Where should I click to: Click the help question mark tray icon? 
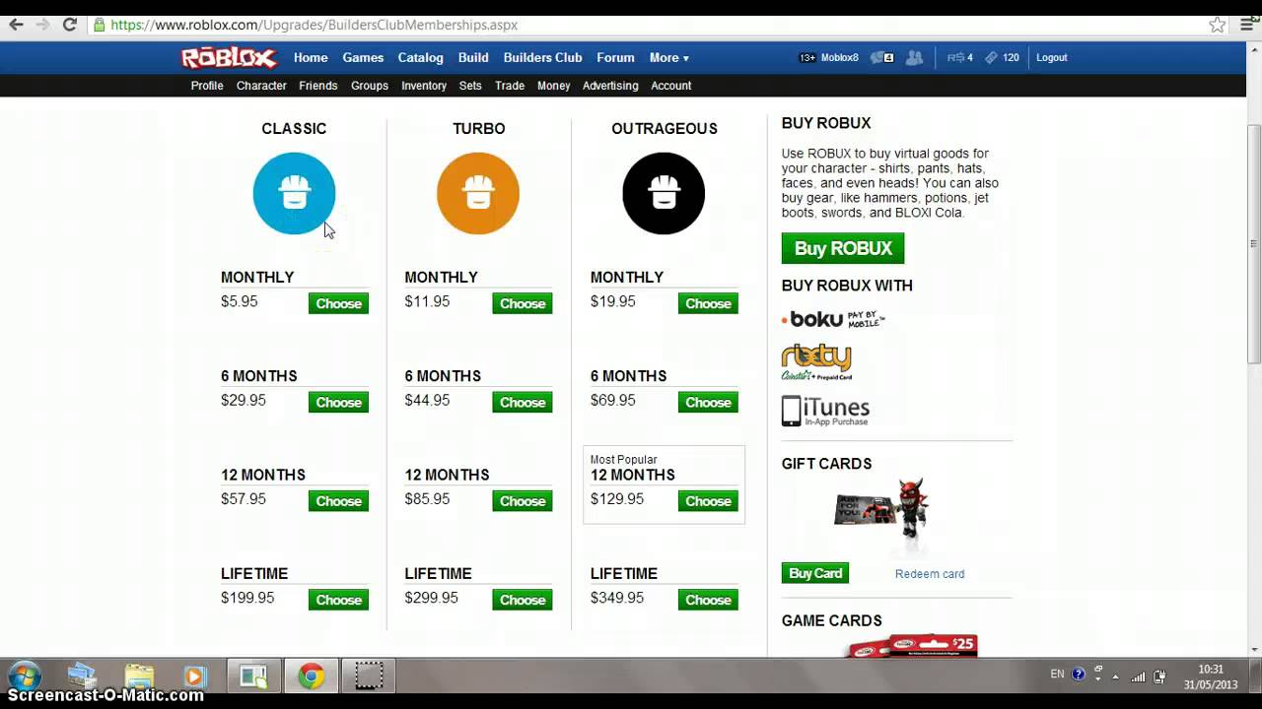click(1078, 675)
